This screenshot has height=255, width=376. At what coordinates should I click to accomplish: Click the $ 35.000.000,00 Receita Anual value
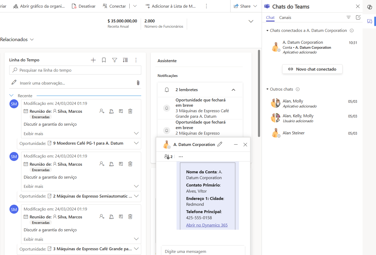tap(122, 21)
